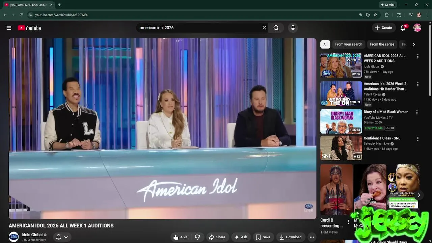Open the Talent Recap channel link
432x243 pixels.
372,94
